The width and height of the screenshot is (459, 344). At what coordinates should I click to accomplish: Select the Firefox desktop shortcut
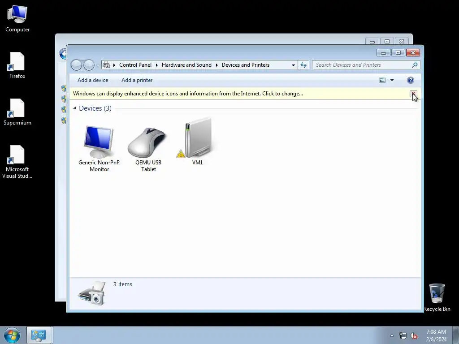pyautogui.click(x=17, y=65)
